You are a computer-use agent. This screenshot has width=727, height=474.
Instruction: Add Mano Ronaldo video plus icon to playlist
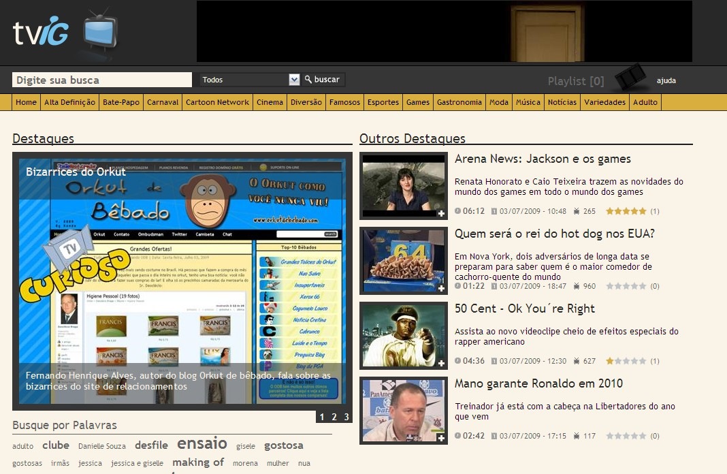tap(441, 439)
